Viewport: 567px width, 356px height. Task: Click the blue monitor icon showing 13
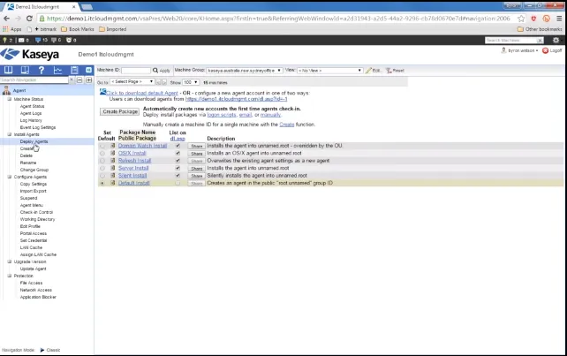pyautogui.click(x=38, y=40)
